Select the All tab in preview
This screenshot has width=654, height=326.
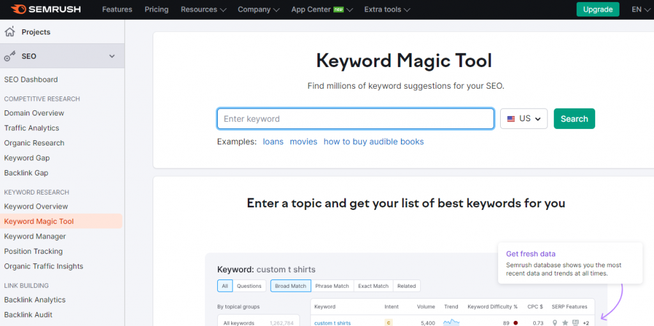click(225, 286)
